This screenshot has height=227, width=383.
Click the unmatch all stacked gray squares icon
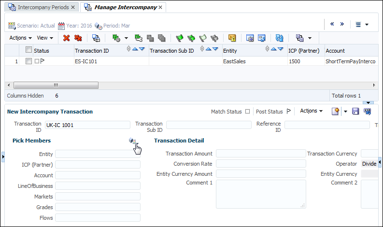[162, 38]
